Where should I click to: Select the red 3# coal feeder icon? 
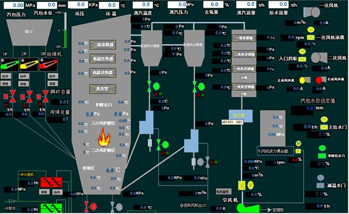click(48, 65)
